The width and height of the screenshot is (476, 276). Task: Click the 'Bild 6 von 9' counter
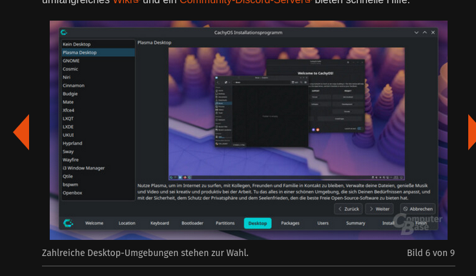431,253
